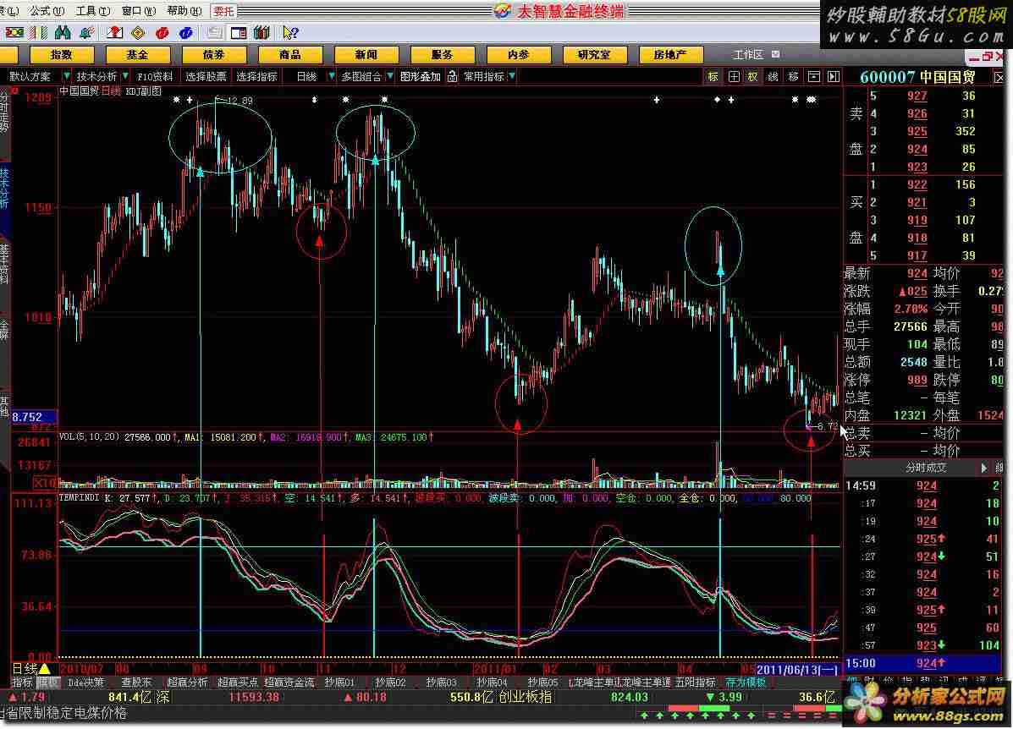This screenshot has width=1013, height=729.
Task: Switch to the Dde决策 tab
Action: tap(85, 682)
